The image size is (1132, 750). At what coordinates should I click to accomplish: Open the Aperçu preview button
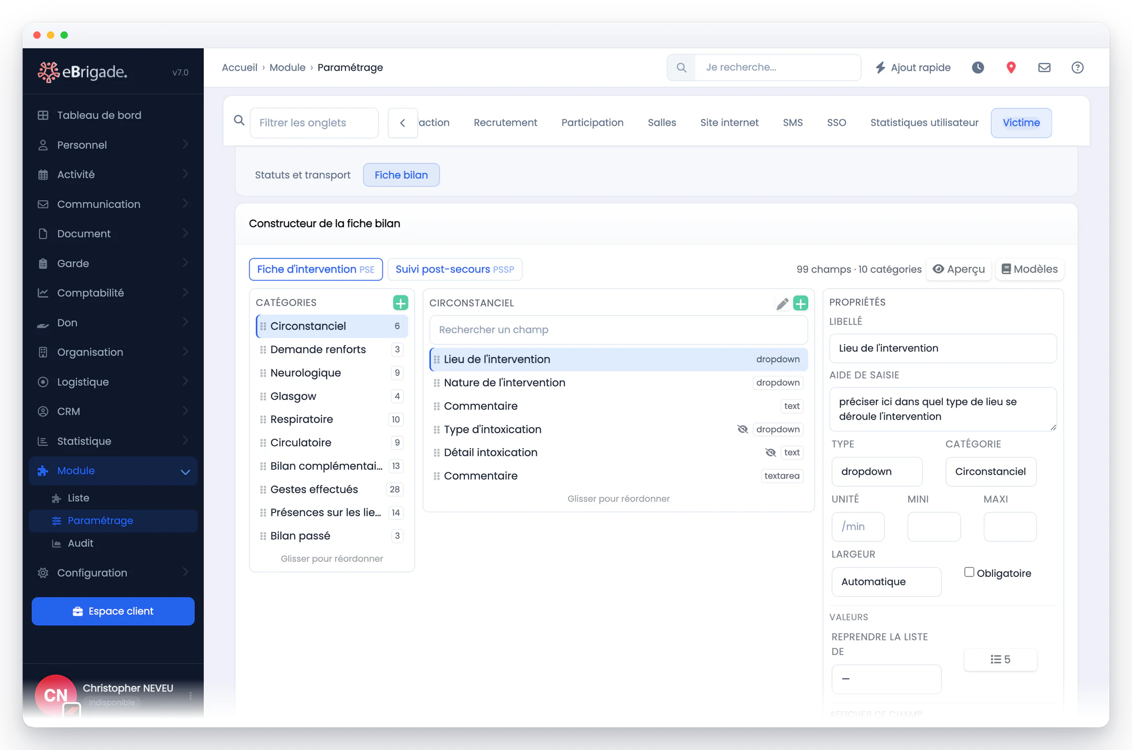(959, 269)
